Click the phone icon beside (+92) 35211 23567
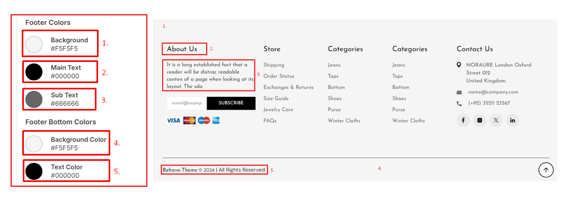 459,104
